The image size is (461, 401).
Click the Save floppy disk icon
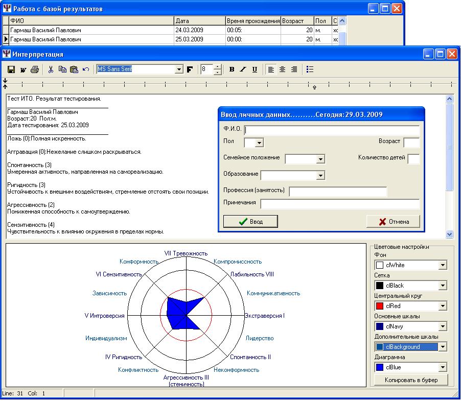click(x=11, y=69)
